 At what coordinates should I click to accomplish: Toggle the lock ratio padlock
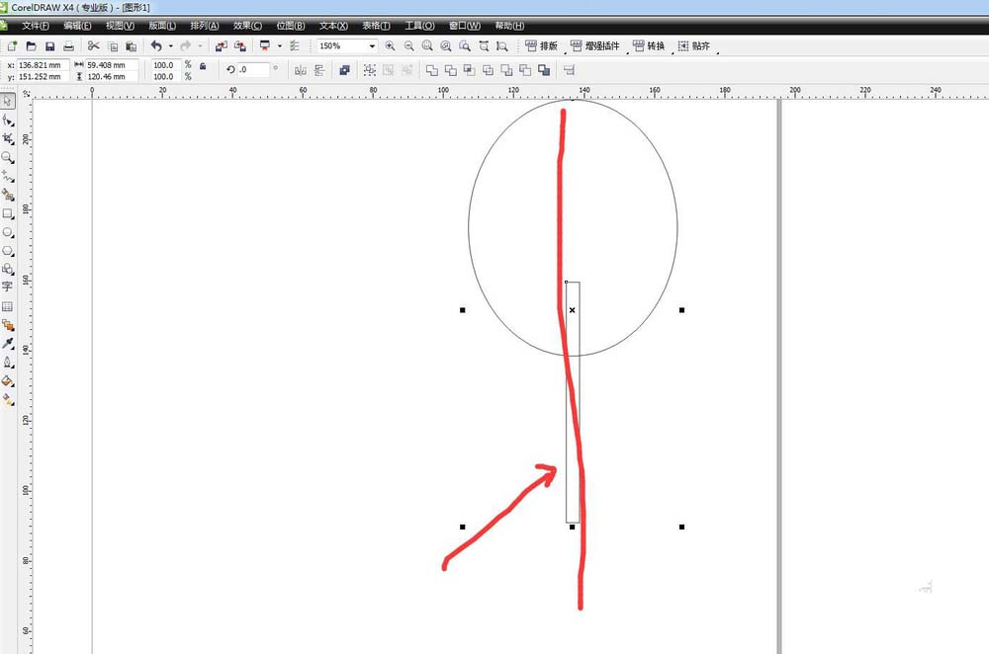point(203,65)
